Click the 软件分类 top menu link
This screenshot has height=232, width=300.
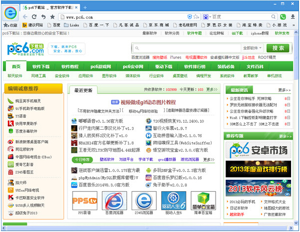click(172, 33)
